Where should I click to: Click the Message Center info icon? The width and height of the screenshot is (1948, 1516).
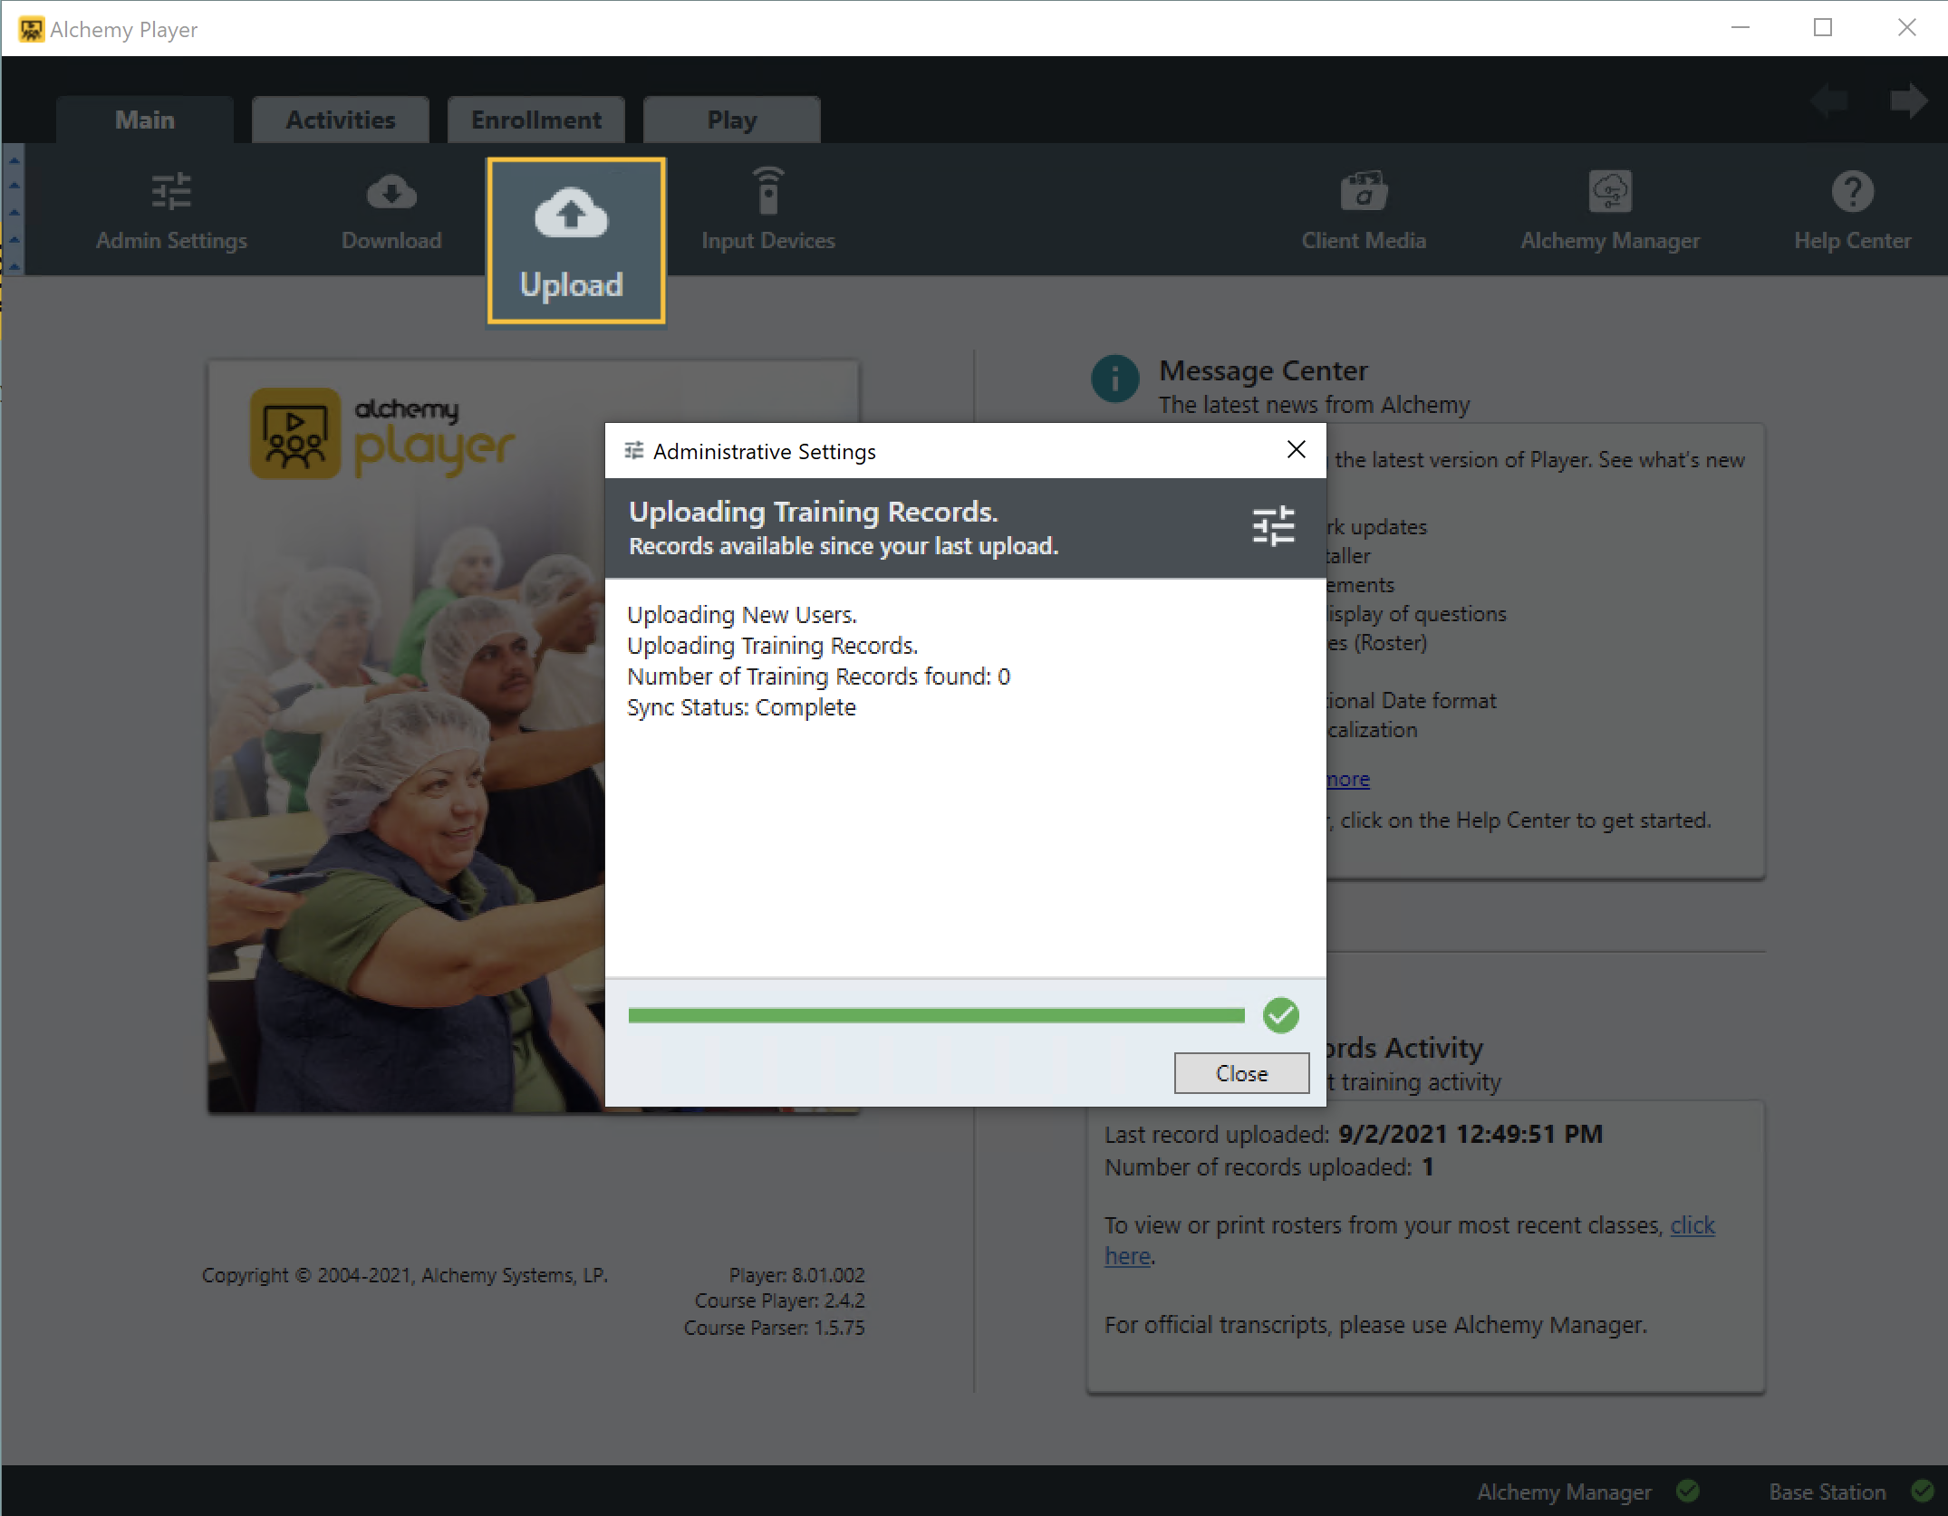click(x=1115, y=379)
